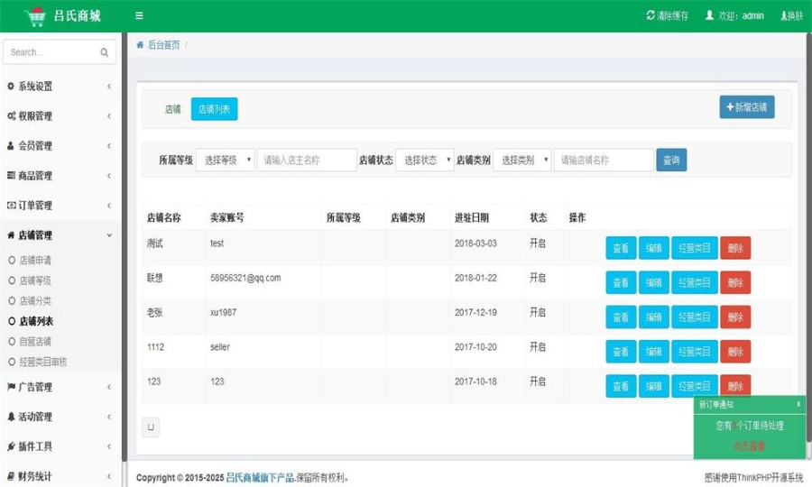Image resolution: width=812 pixels, height=487 pixels.
Task: Open the 选择等级 dropdown
Action: pyautogui.click(x=225, y=160)
